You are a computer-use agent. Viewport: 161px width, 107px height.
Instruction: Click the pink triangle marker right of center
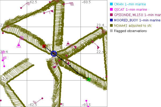tap(68, 43)
